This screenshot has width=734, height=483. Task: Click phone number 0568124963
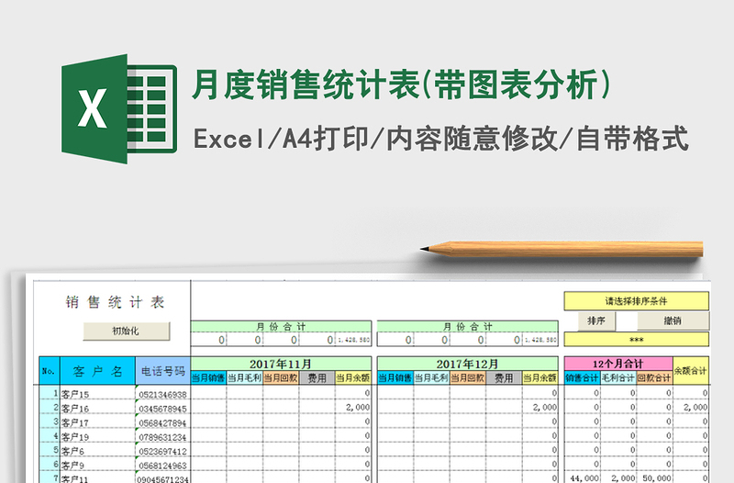(163, 466)
